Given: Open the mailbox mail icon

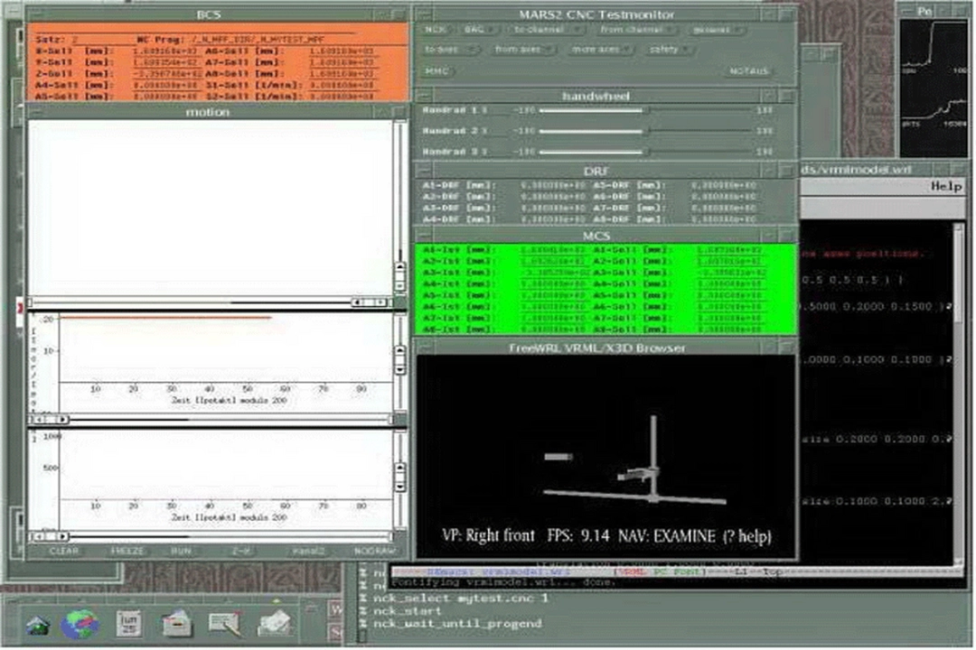Looking at the screenshot, I should tap(177, 623).
